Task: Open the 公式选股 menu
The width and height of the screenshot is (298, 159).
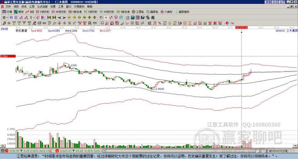Action: (x=42, y=6)
